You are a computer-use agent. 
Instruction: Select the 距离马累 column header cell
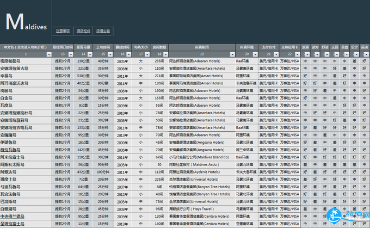(83, 47)
